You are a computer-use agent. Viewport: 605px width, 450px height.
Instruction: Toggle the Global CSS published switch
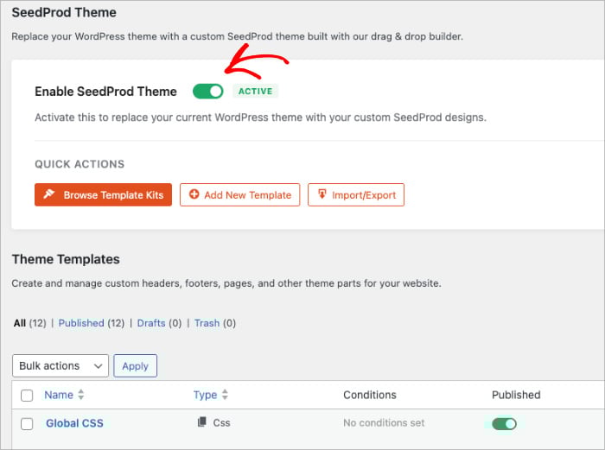[x=504, y=423]
